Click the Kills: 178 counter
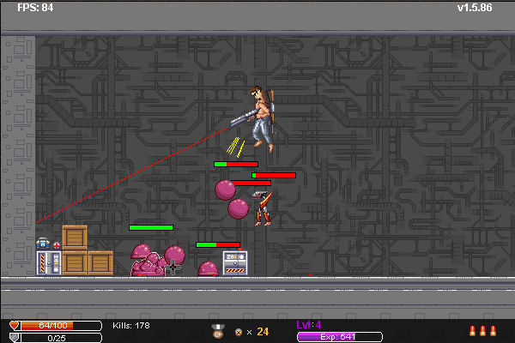 pyautogui.click(x=131, y=326)
